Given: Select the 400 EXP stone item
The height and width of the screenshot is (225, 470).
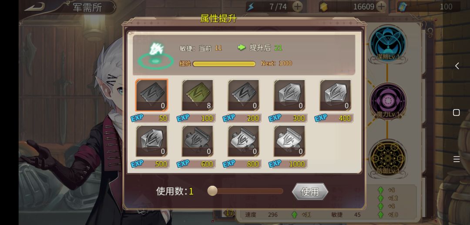Looking at the screenshot, I should click(336, 95).
